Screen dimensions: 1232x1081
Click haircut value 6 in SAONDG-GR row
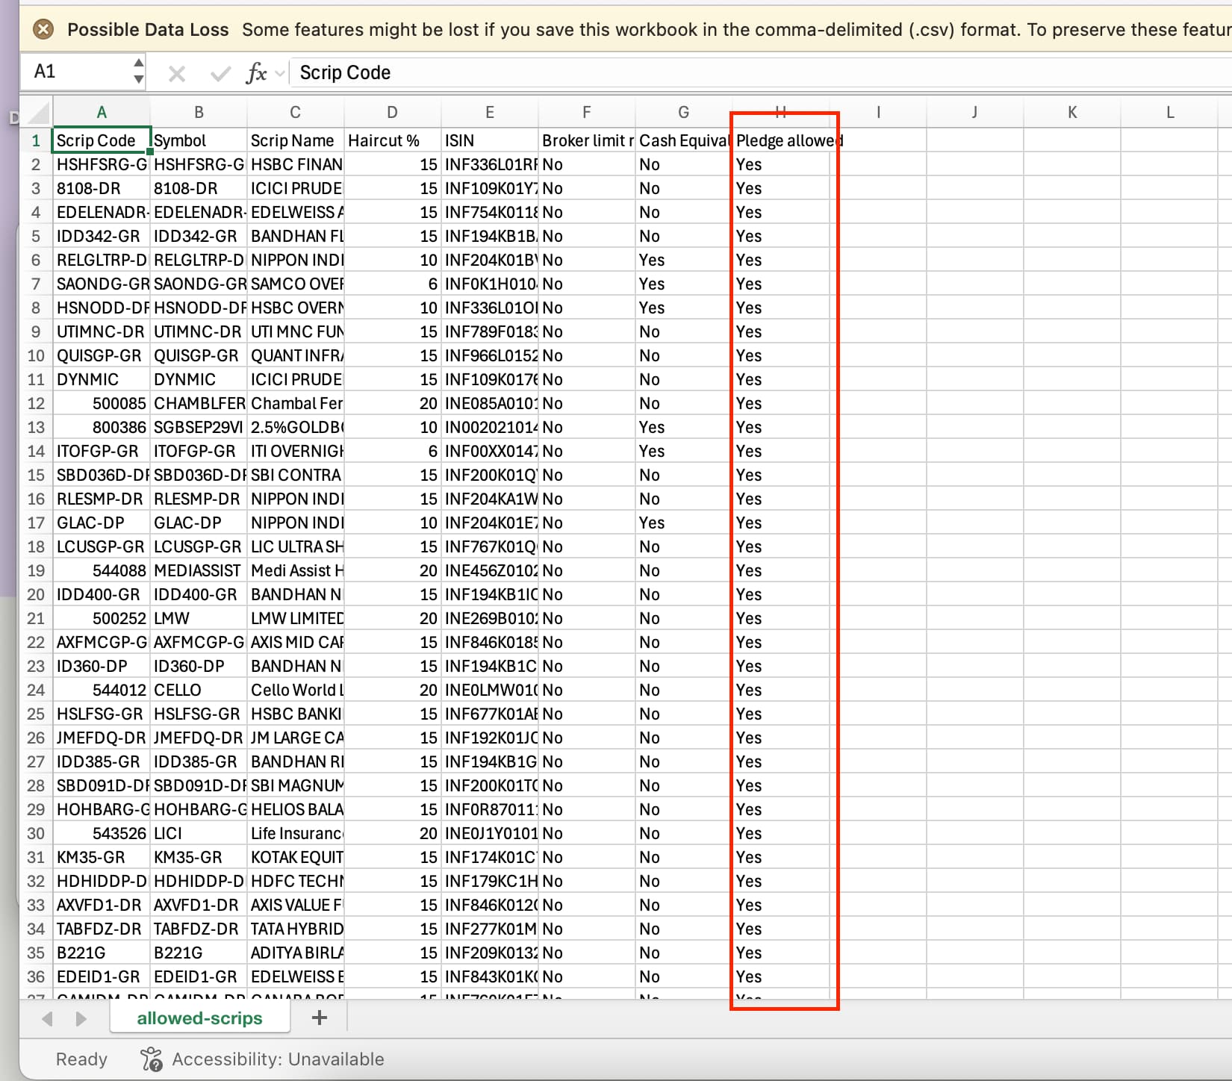pos(393,284)
